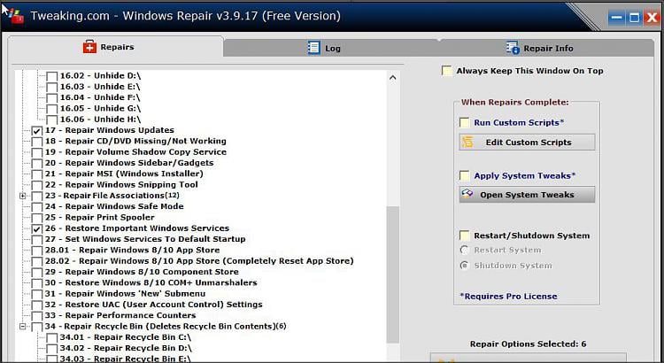This screenshot has width=664, height=363.
Task: Click the Edit Custom Scripts button
Action: (527, 143)
